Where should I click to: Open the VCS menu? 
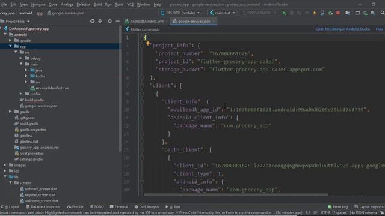[130, 4]
